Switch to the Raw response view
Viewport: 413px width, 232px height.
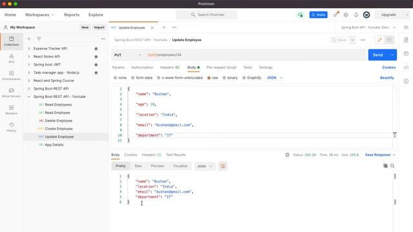138,166
